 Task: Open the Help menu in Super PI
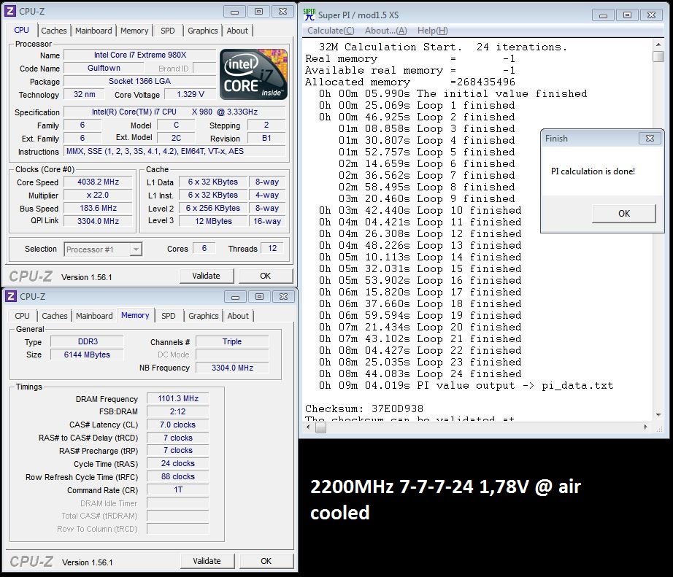pos(433,31)
